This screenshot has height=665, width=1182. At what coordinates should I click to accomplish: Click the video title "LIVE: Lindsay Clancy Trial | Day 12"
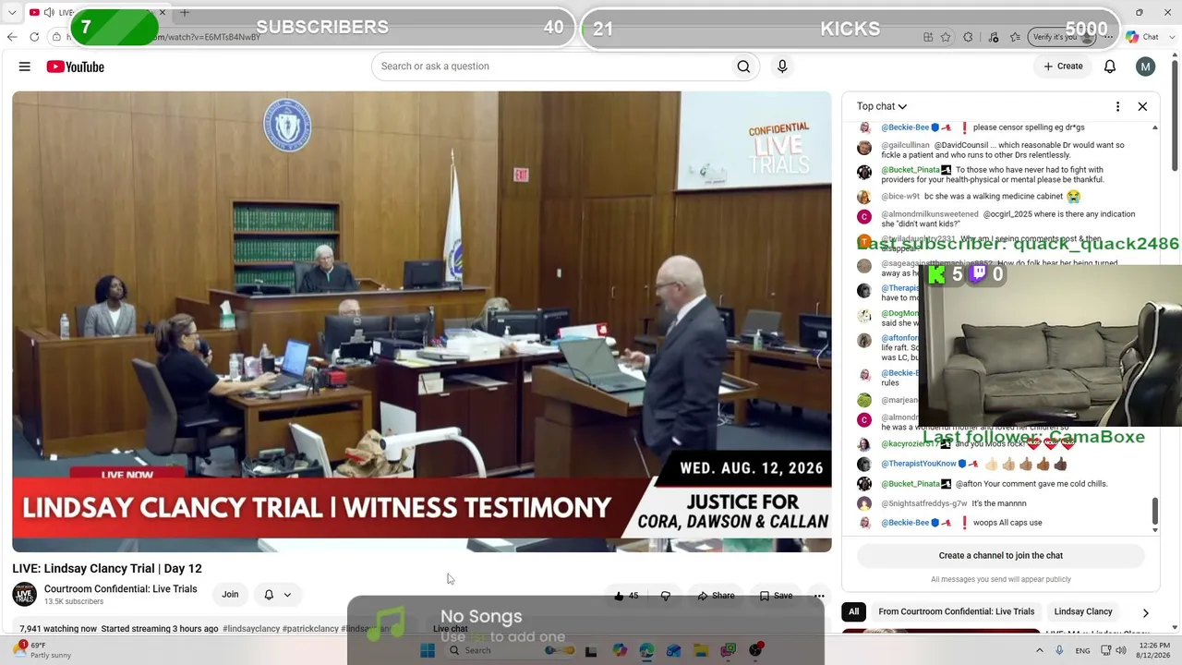point(107,569)
